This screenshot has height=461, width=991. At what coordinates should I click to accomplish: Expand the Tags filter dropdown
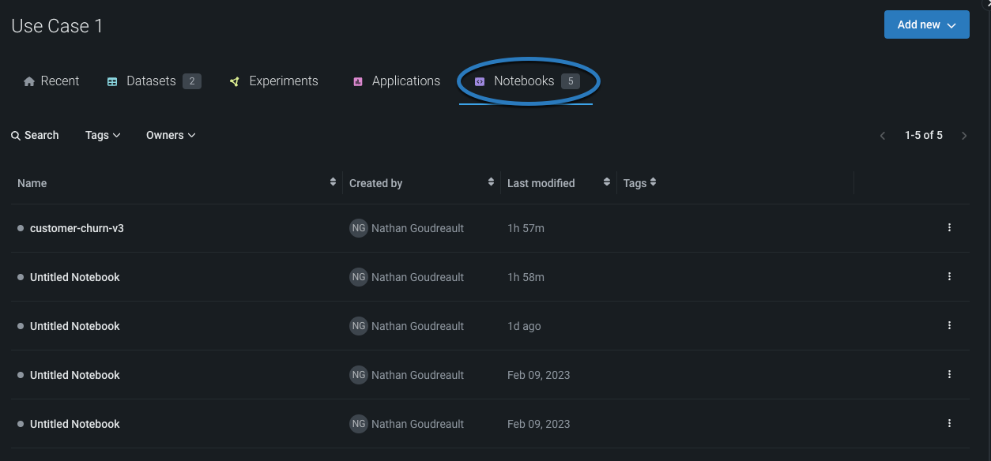[103, 136]
